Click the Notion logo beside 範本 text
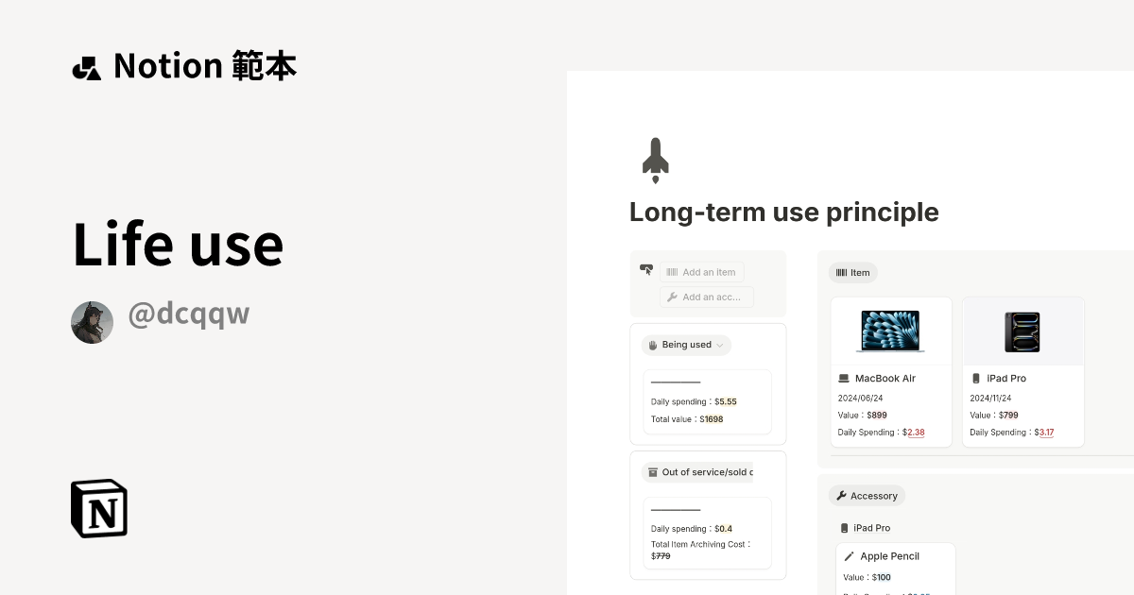This screenshot has height=595, width=1134. point(86,66)
